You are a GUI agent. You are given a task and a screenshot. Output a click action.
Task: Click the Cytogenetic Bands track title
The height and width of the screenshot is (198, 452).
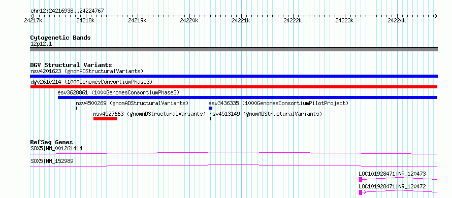pyautogui.click(x=60, y=38)
